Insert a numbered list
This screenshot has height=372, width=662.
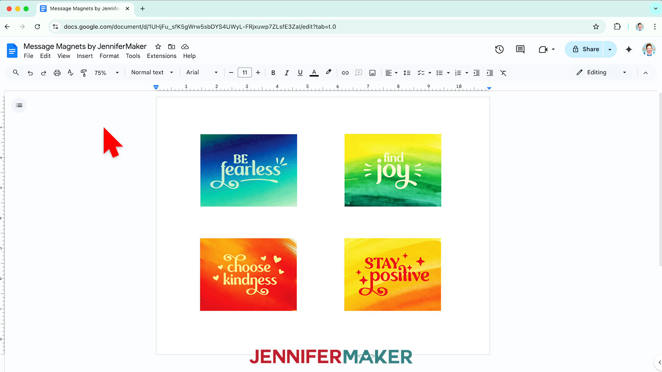[458, 73]
